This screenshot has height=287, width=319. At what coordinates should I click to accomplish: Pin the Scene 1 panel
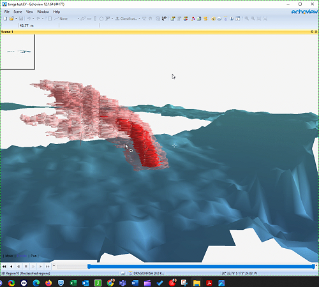coord(312,32)
